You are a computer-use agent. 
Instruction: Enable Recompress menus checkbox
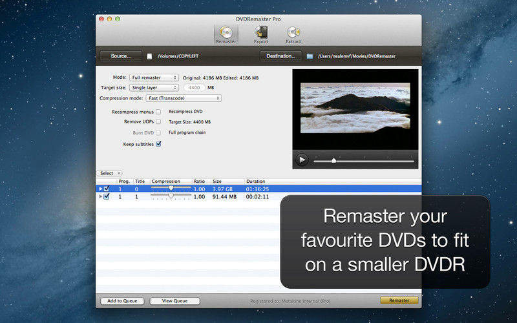click(x=158, y=112)
